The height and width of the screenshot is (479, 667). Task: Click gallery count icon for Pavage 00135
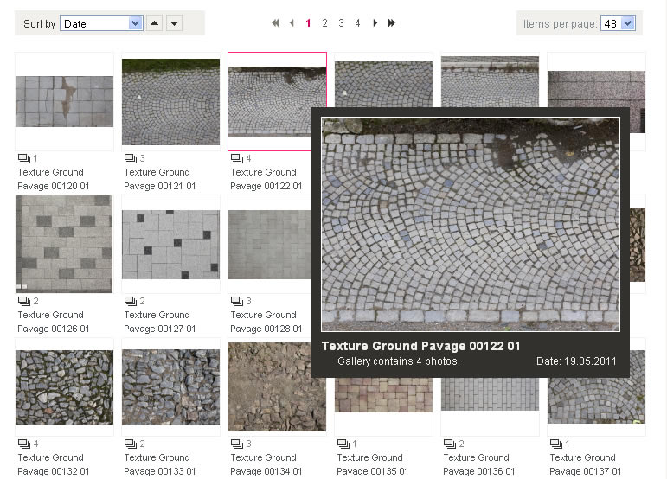[x=343, y=444]
